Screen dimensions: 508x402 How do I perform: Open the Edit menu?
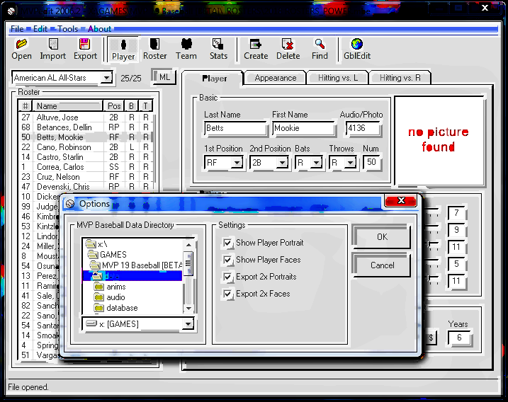click(x=40, y=29)
